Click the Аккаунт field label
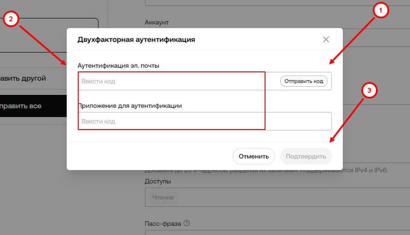 coord(157,22)
